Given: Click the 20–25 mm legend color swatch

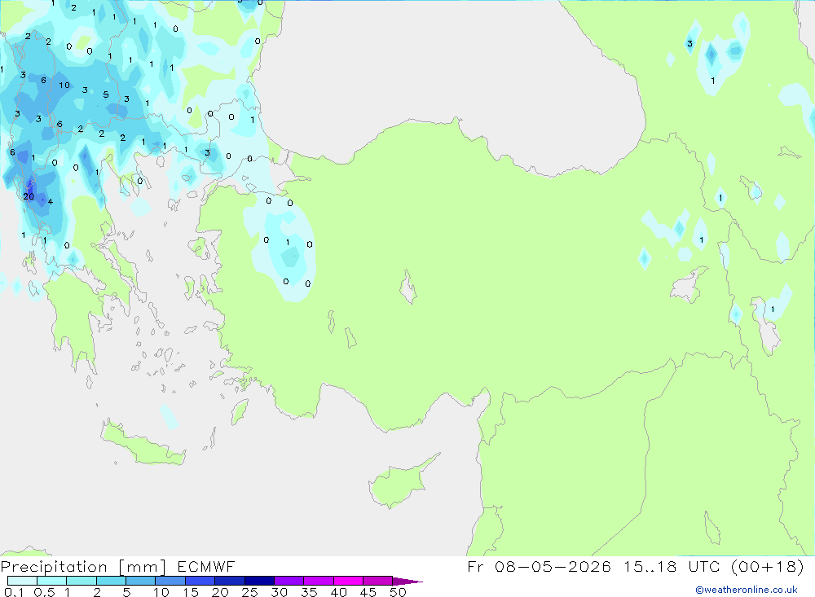Looking at the screenshot, I should [230, 581].
